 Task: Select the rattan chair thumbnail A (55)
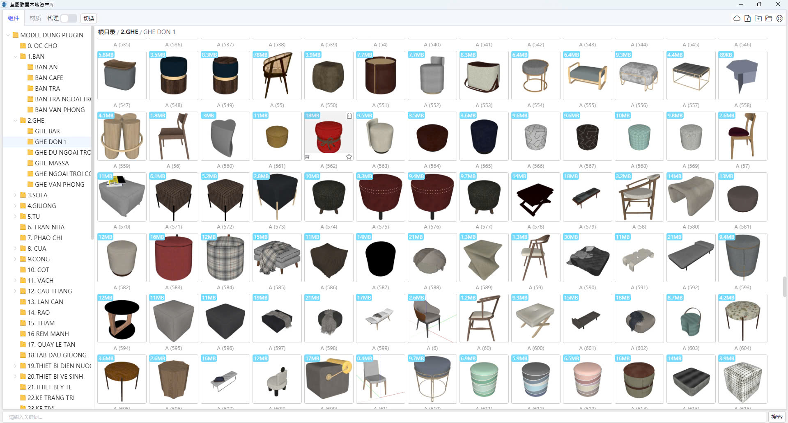277,75
